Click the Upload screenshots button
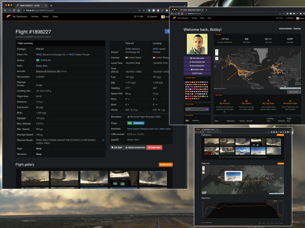Screen dimensions: 305x228 point(135,147)
